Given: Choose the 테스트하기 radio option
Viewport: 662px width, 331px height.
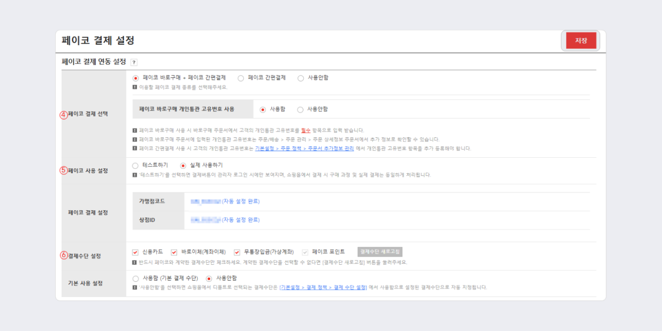Looking at the screenshot, I should (x=136, y=165).
